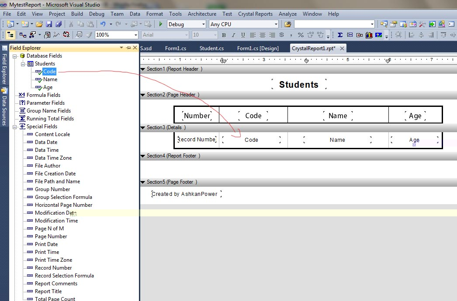Viewport: 457px width, 301px height.
Task: Open the 100% zoom dropdown
Action: point(135,35)
